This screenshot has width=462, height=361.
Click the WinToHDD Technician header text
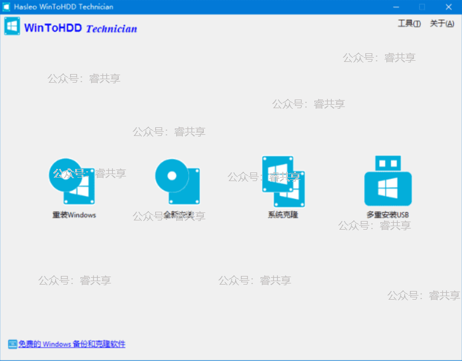click(80, 28)
